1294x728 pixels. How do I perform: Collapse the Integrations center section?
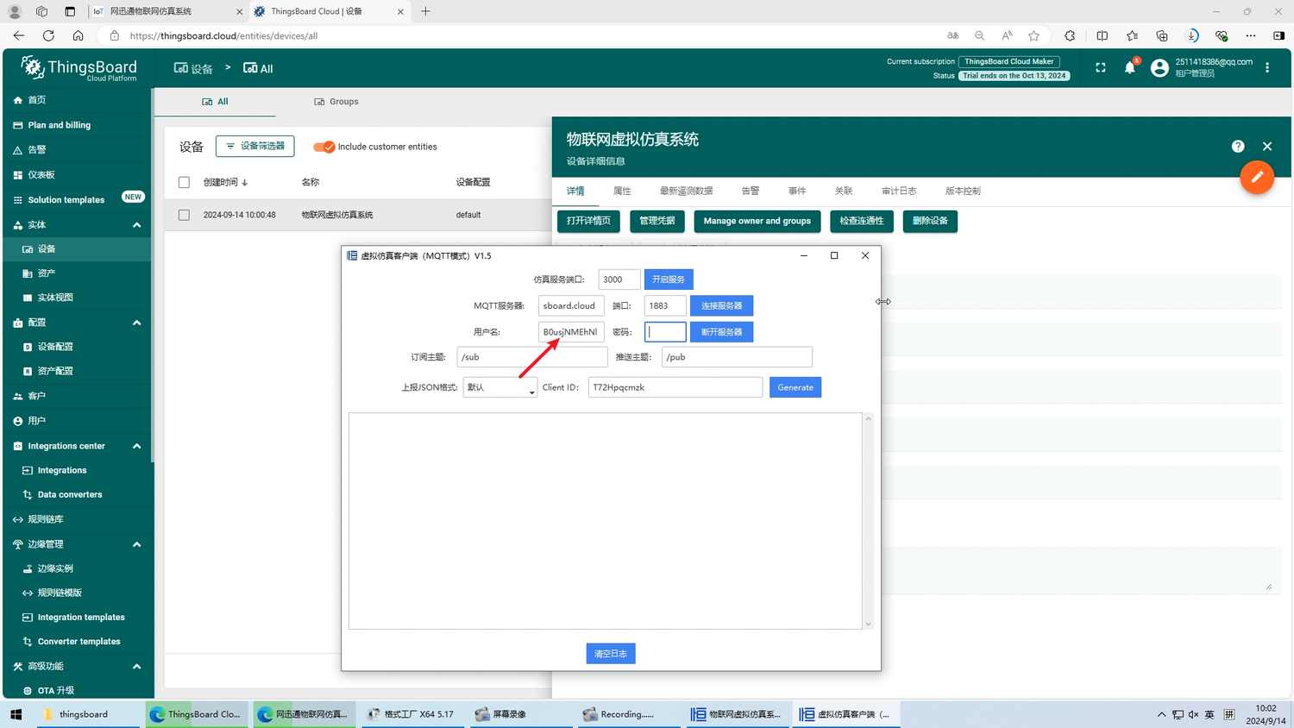pyautogui.click(x=136, y=446)
